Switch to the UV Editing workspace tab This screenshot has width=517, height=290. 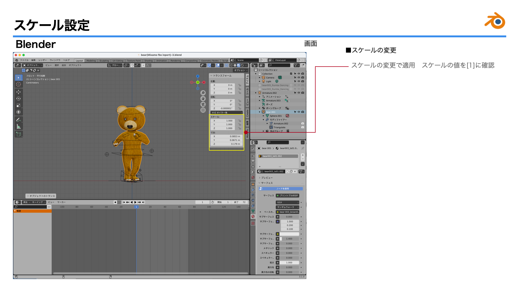(118, 61)
